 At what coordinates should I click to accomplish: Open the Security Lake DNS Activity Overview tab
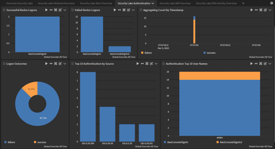[x=216, y=3]
